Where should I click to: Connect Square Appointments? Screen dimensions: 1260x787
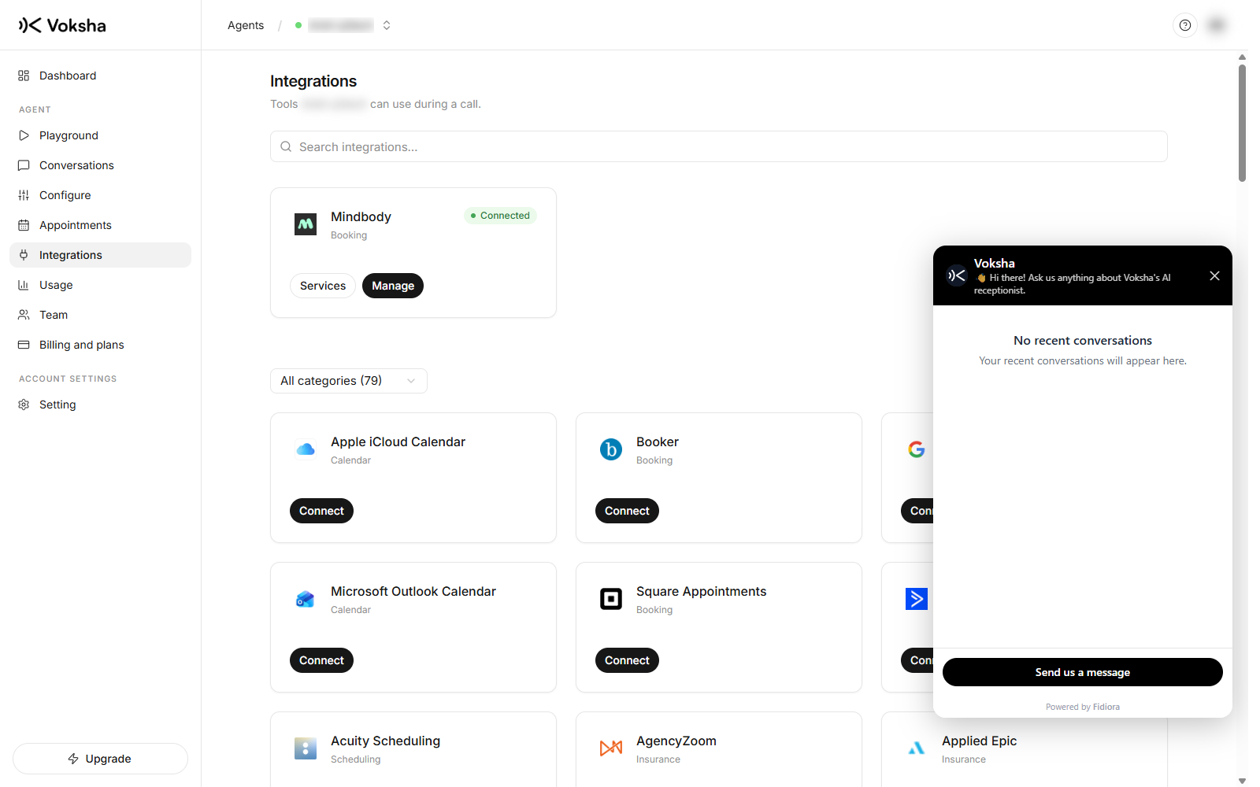(627, 660)
